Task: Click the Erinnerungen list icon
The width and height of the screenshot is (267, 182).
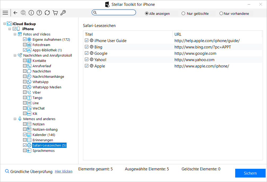Action: 29,140
